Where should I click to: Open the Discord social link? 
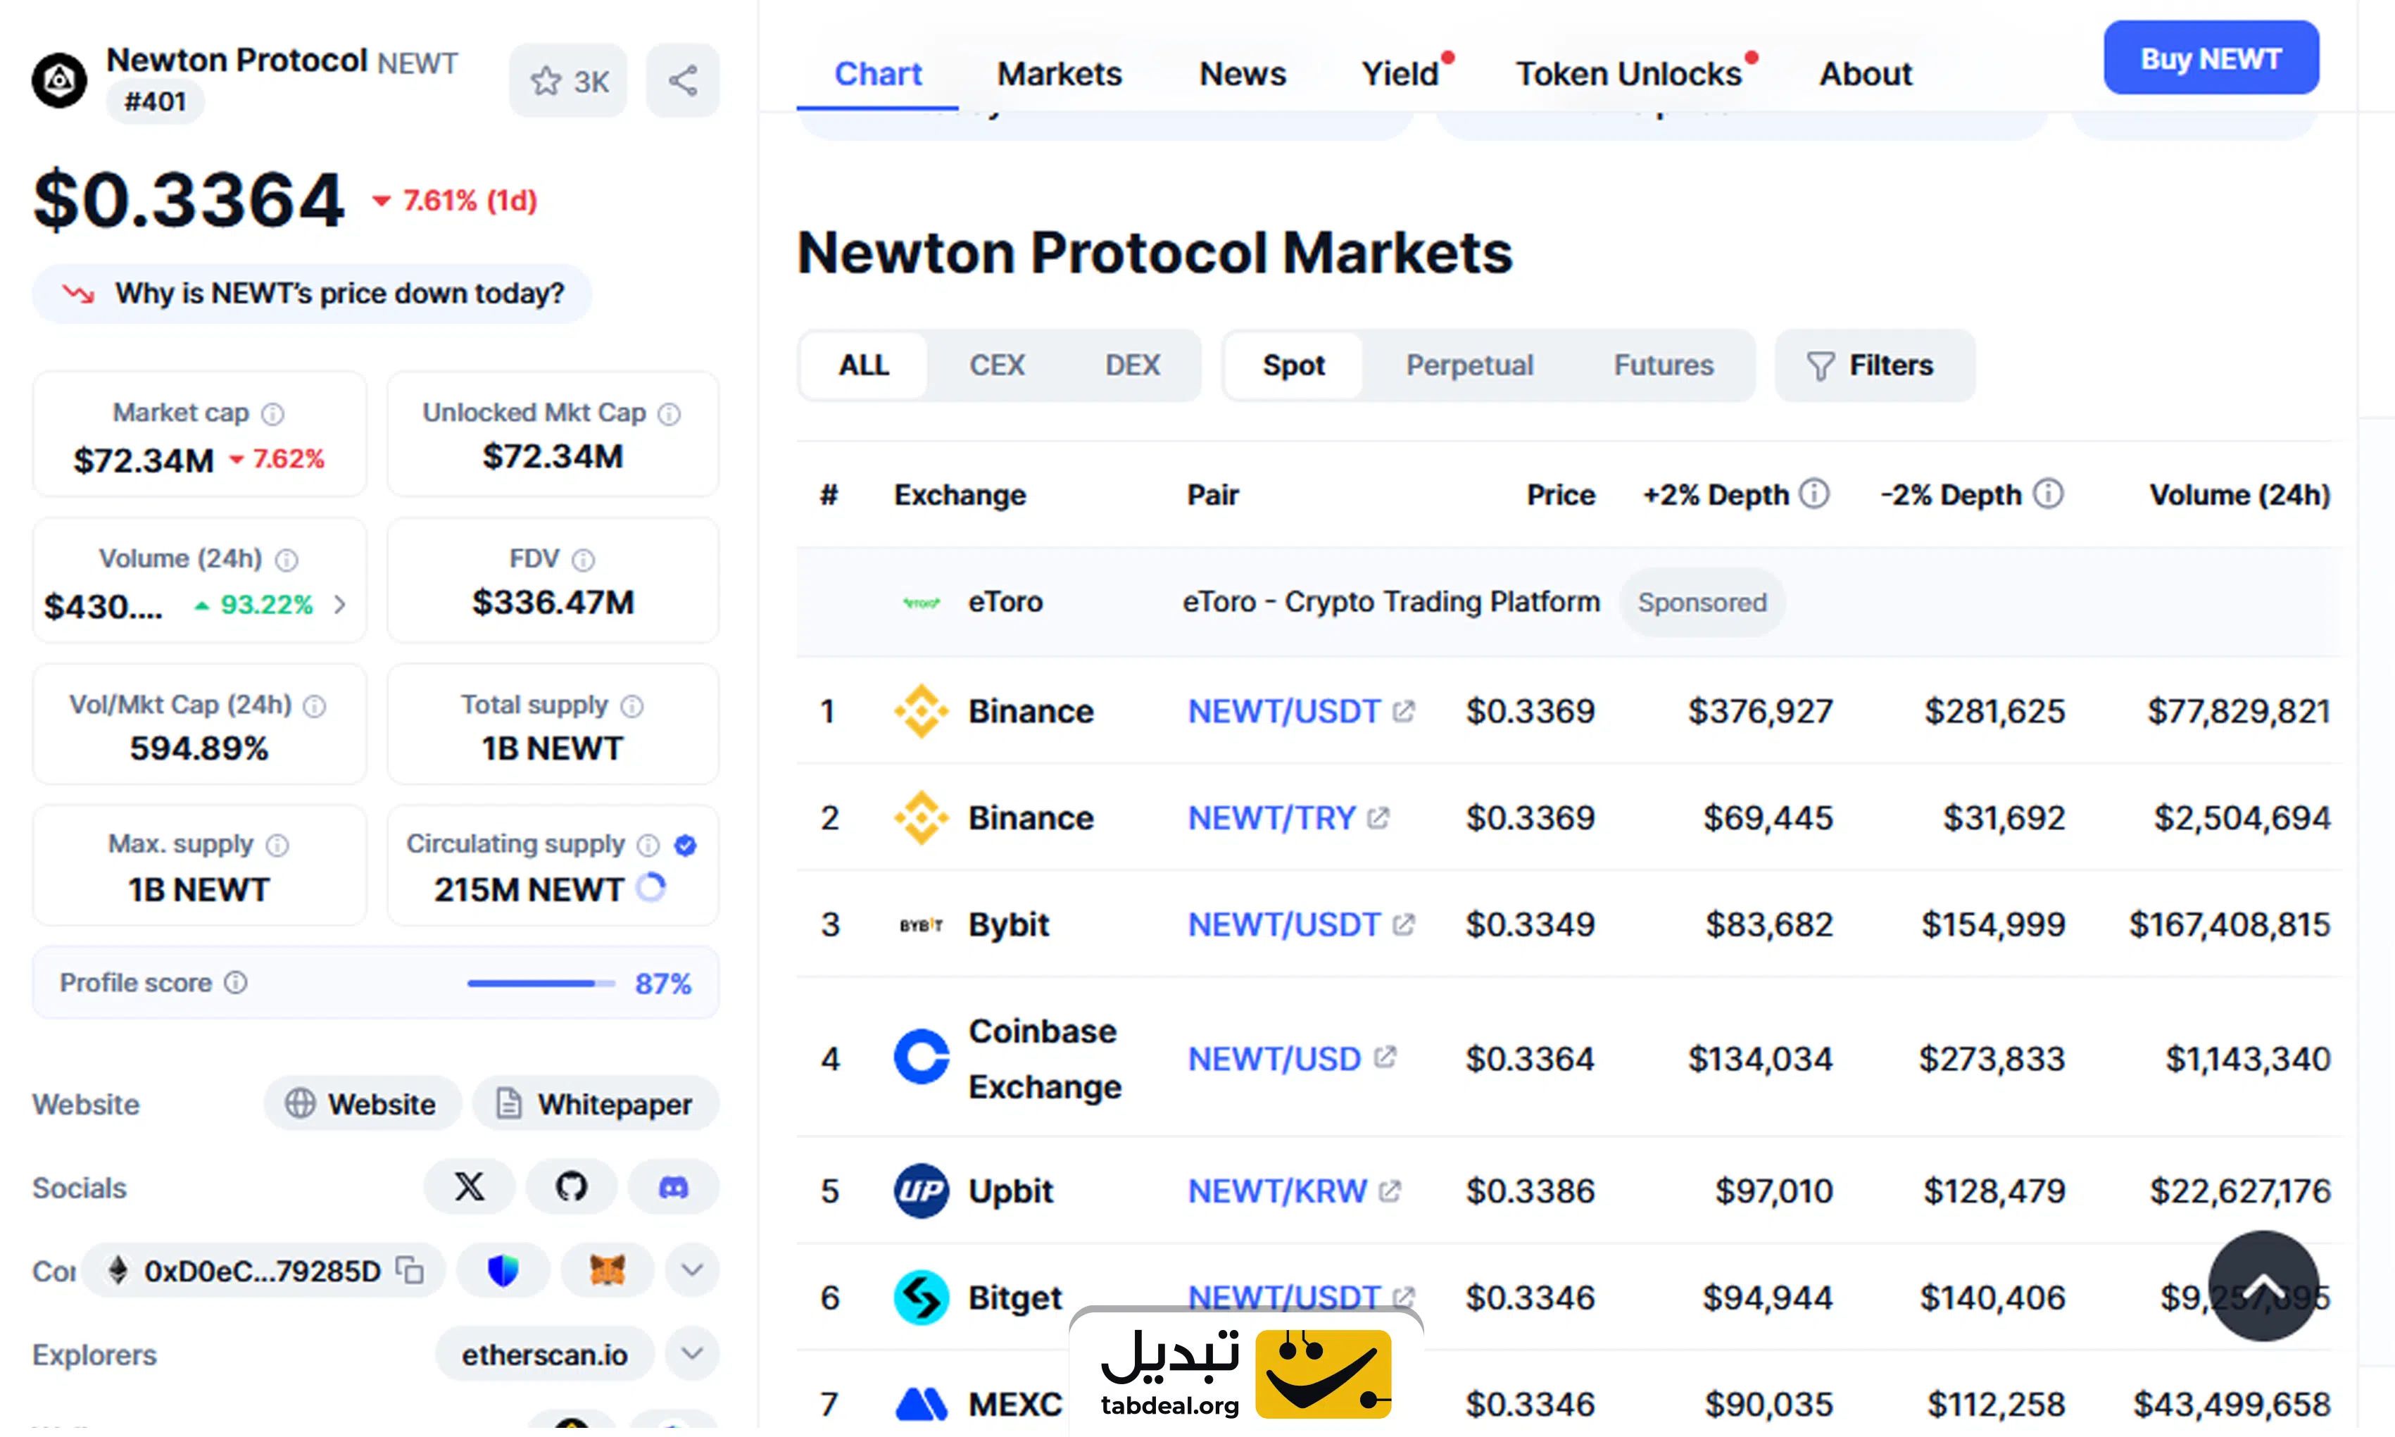pos(674,1186)
